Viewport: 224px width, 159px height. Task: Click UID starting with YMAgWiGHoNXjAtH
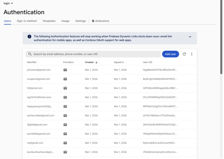coord(160,134)
